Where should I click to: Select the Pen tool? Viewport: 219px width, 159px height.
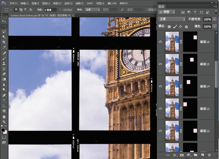(4, 95)
